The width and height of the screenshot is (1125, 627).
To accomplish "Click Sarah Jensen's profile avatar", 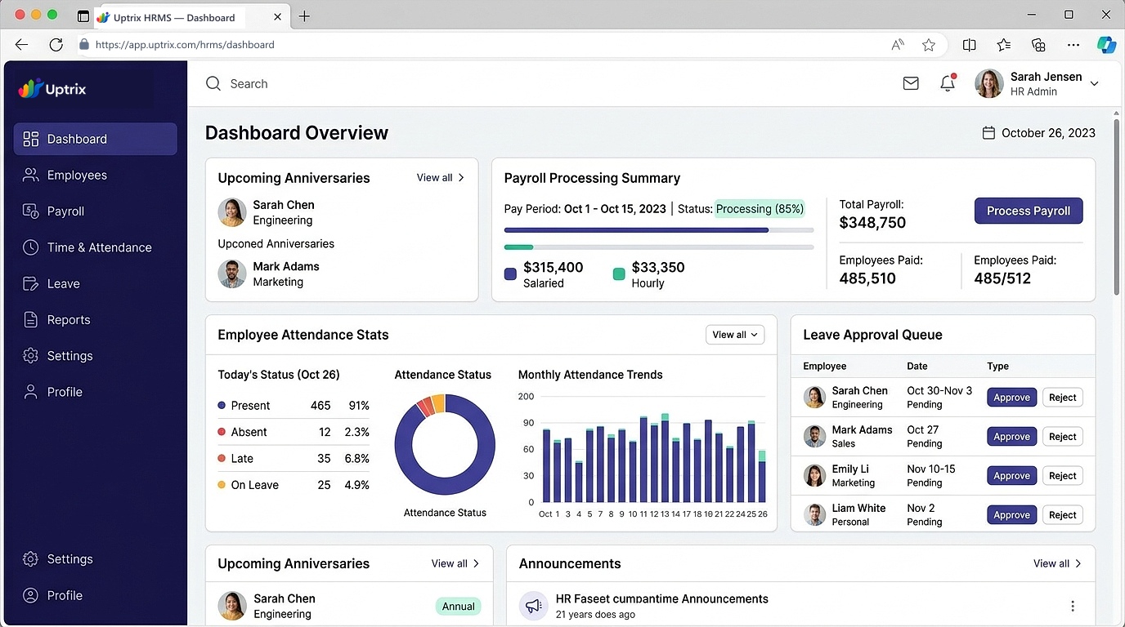I will pyautogui.click(x=989, y=83).
